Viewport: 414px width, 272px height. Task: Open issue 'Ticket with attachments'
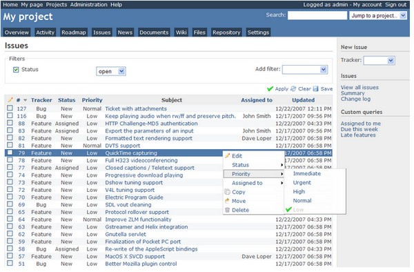pyautogui.click(x=136, y=108)
